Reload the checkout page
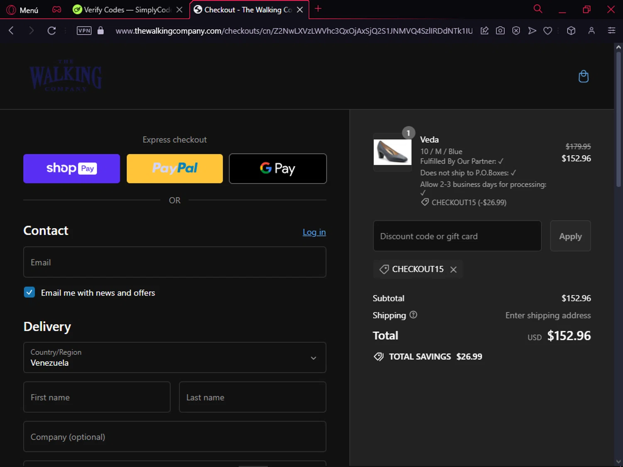 coord(52,30)
